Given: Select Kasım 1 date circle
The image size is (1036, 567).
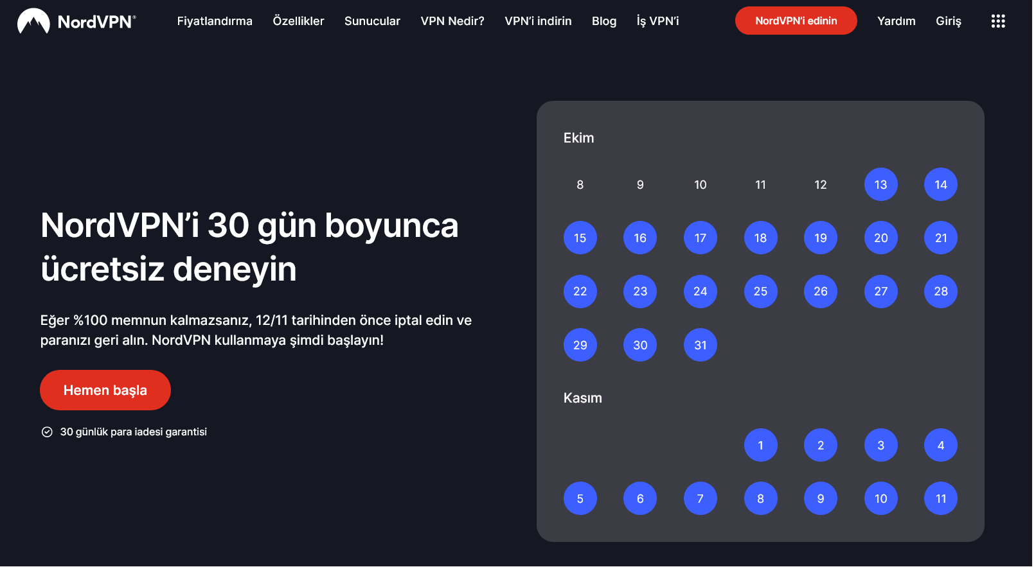Looking at the screenshot, I should (x=760, y=446).
